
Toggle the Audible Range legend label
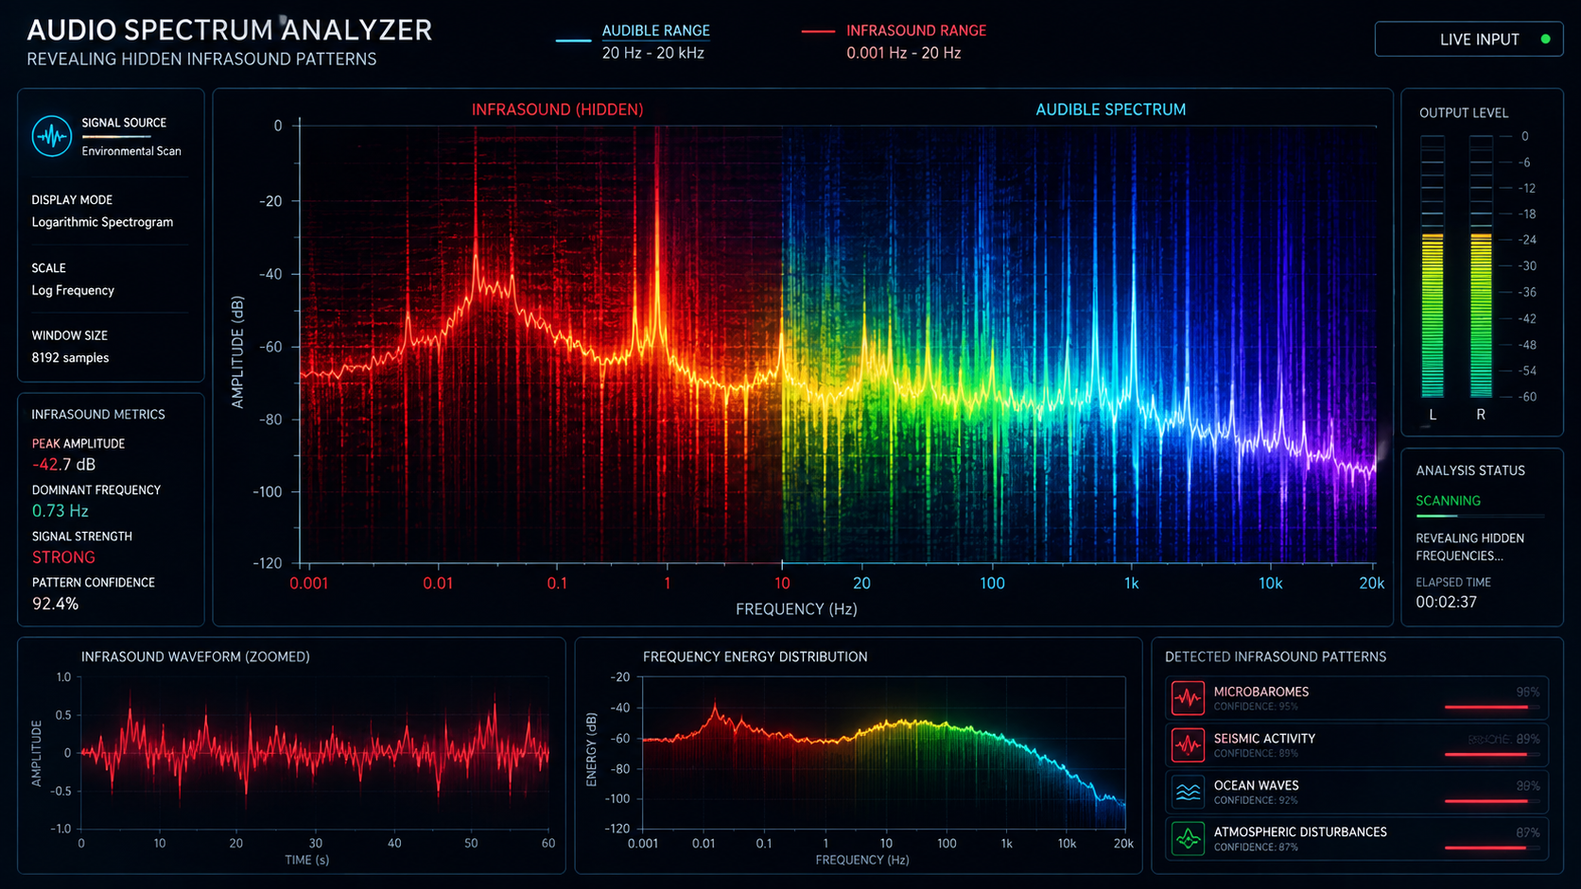(655, 31)
